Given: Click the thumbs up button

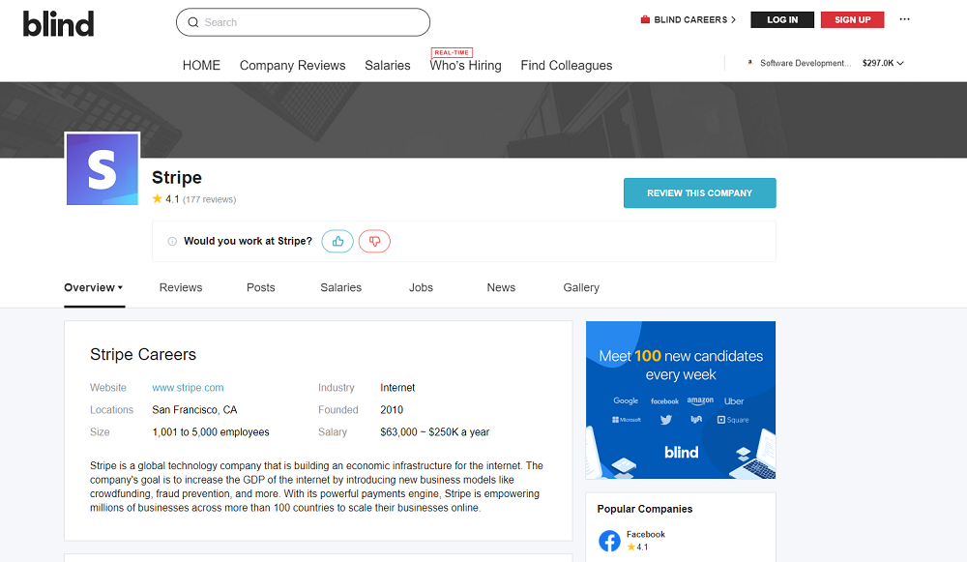Looking at the screenshot, I should point(337,241).
